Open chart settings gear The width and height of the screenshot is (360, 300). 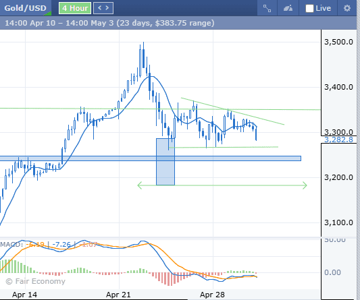[347, 8]
